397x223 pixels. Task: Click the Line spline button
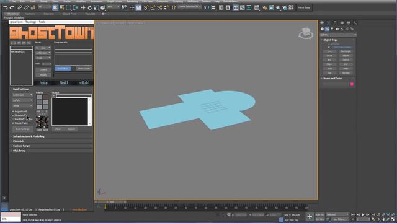click(x=329, y=51)
